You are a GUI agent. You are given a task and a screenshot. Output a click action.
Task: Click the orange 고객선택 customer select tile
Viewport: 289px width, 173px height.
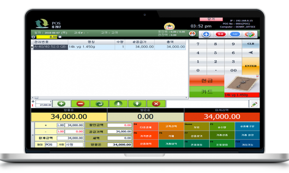point(171,127)
